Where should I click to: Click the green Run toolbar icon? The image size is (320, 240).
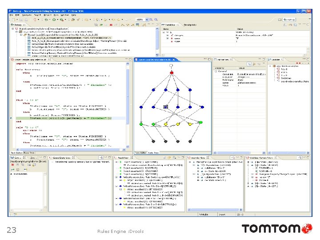pyautogui.click(x=54, y=20)
